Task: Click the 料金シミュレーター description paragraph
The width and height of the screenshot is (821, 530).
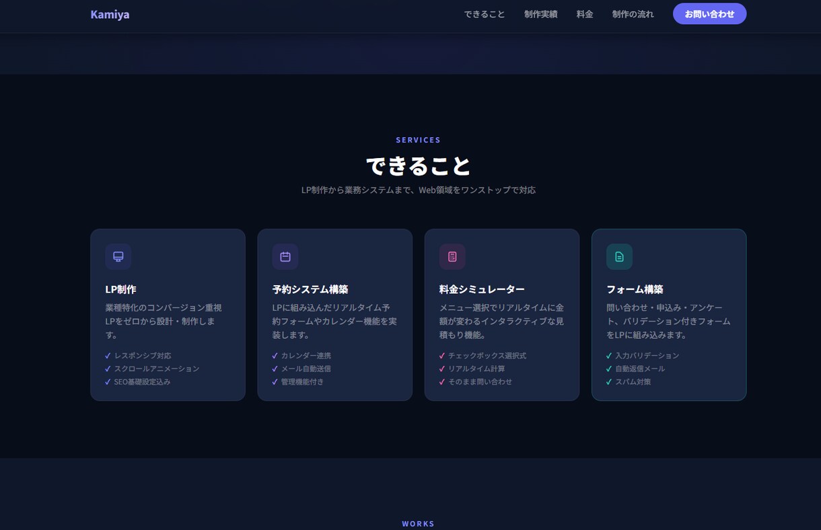Action: (501, 321)
